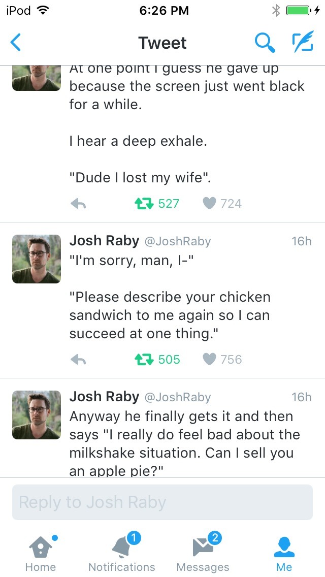Image resolution: width=325 pixels, height=577 pixels.
Task: Reply to the "Dude I lost my wife" tweet
Action: pyautogui.click(x=78, y=204)
